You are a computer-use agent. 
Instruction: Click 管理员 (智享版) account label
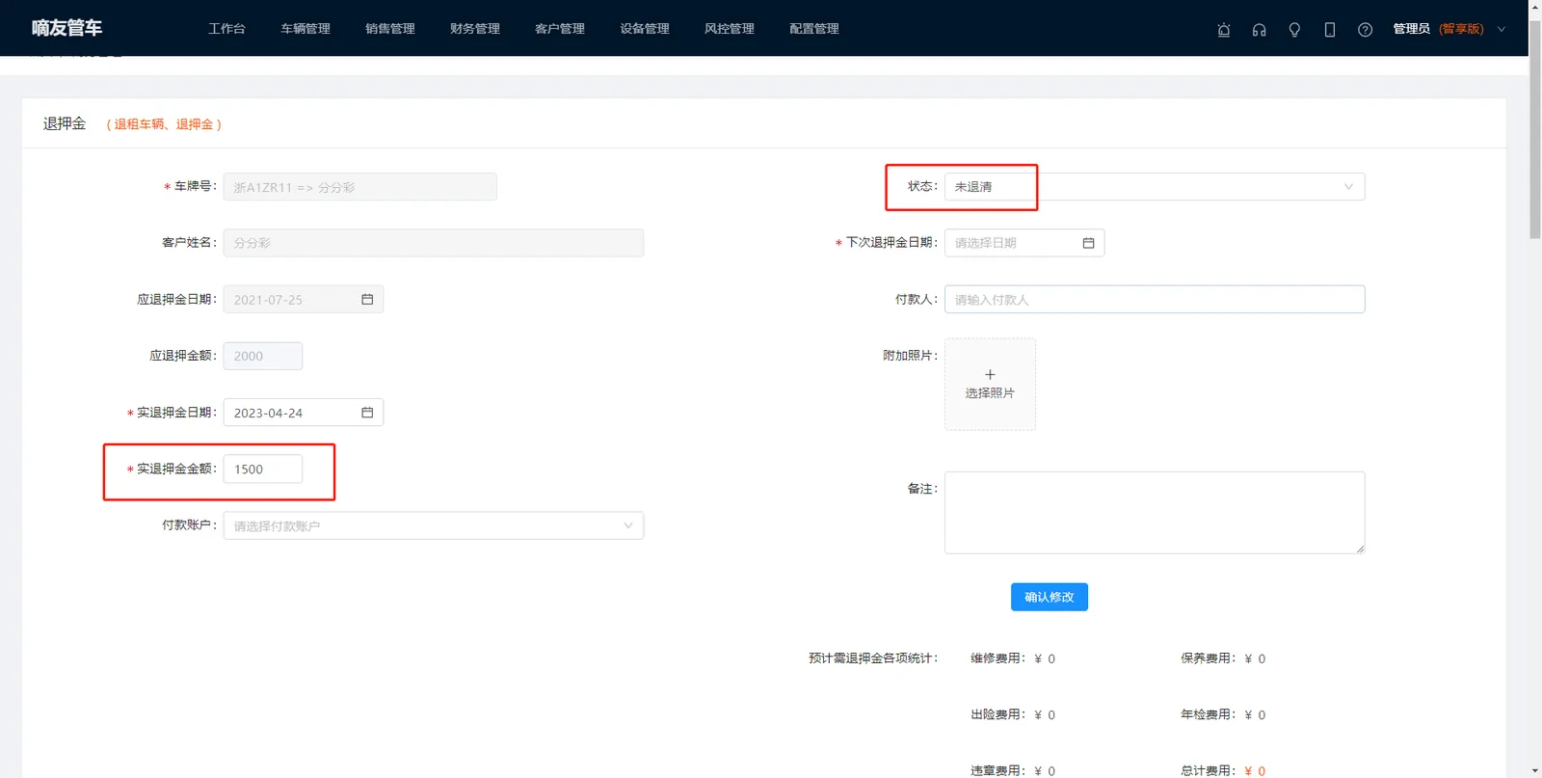1438,29
